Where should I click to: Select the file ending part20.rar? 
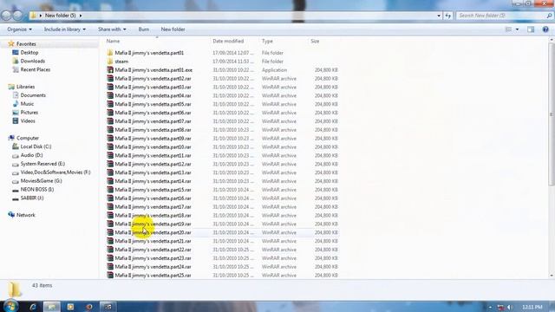tap(153, 233)
